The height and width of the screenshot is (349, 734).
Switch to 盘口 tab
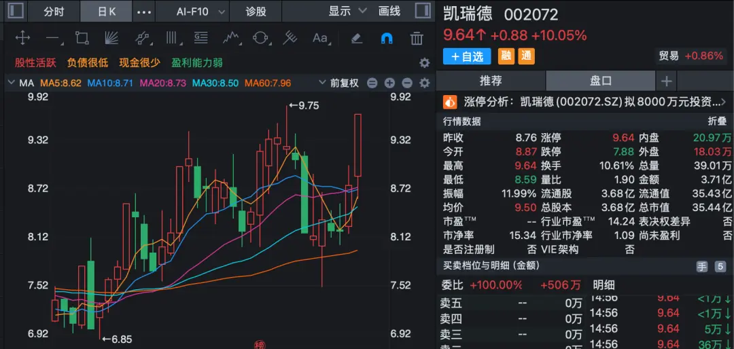[601, 81]
